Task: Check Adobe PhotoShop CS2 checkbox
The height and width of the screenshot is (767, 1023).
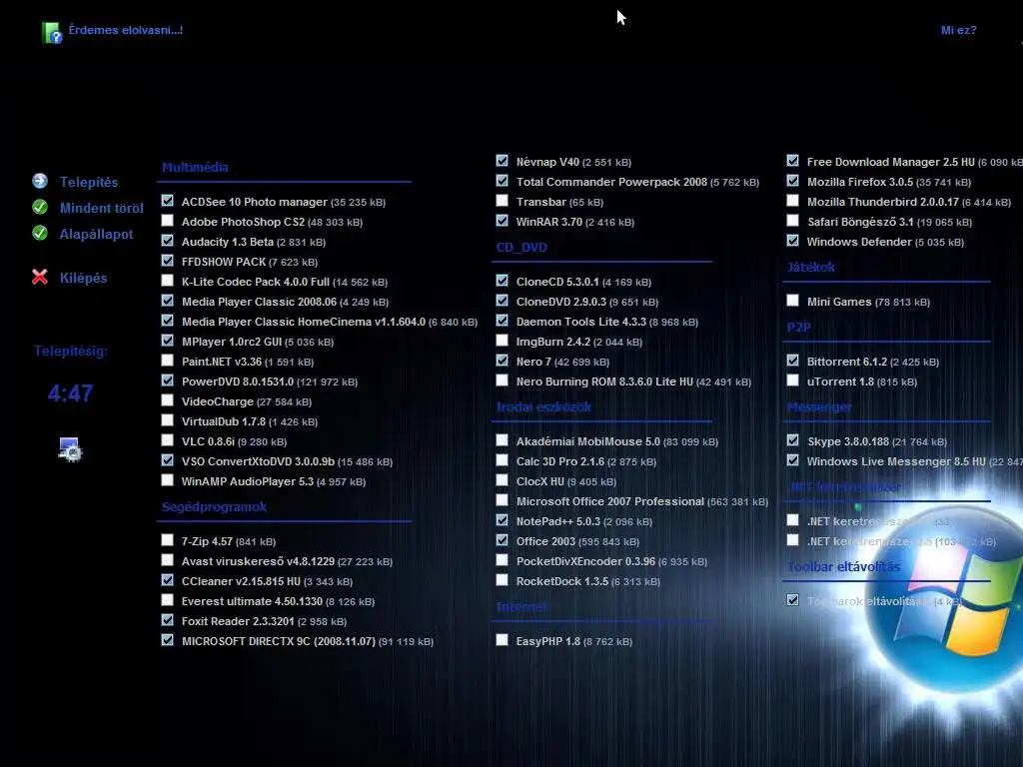Action: tap(168, 221)
